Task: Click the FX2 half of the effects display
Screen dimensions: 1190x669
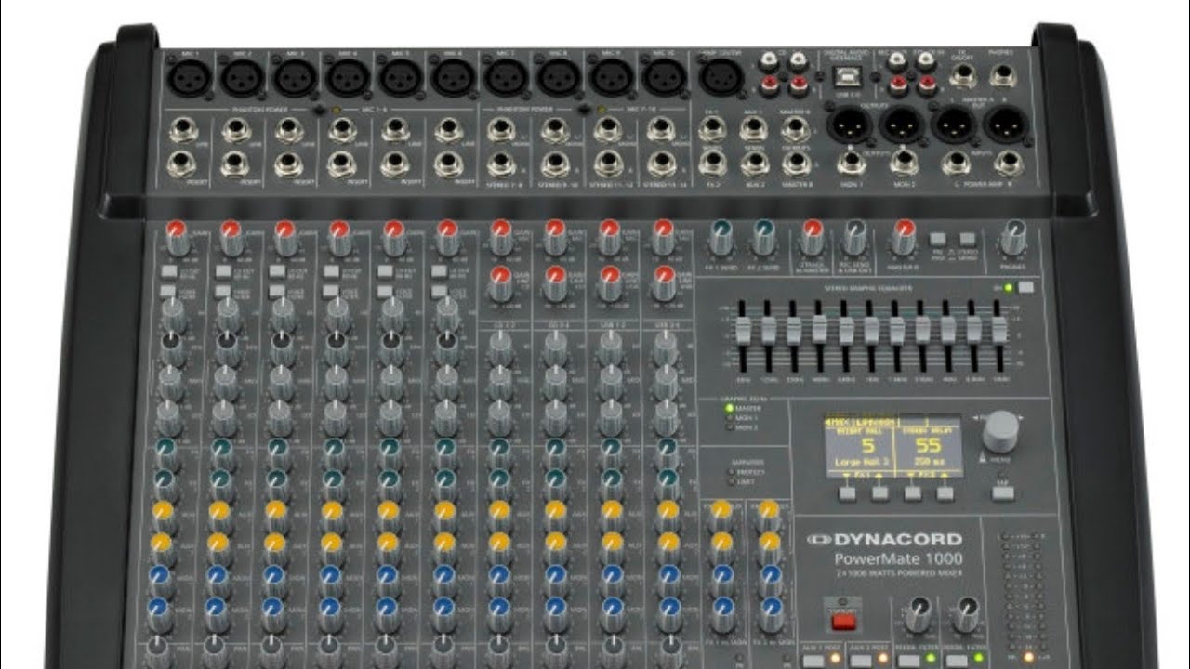Action: [x=928, y=447]
